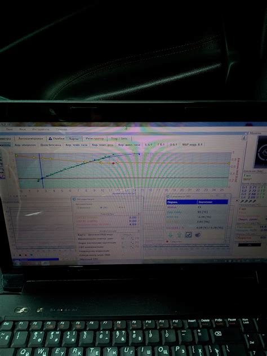Click the connection icon right of the checkmark
Image resolution: width=267 pixels, height=356 pixels.
(198, 234)
